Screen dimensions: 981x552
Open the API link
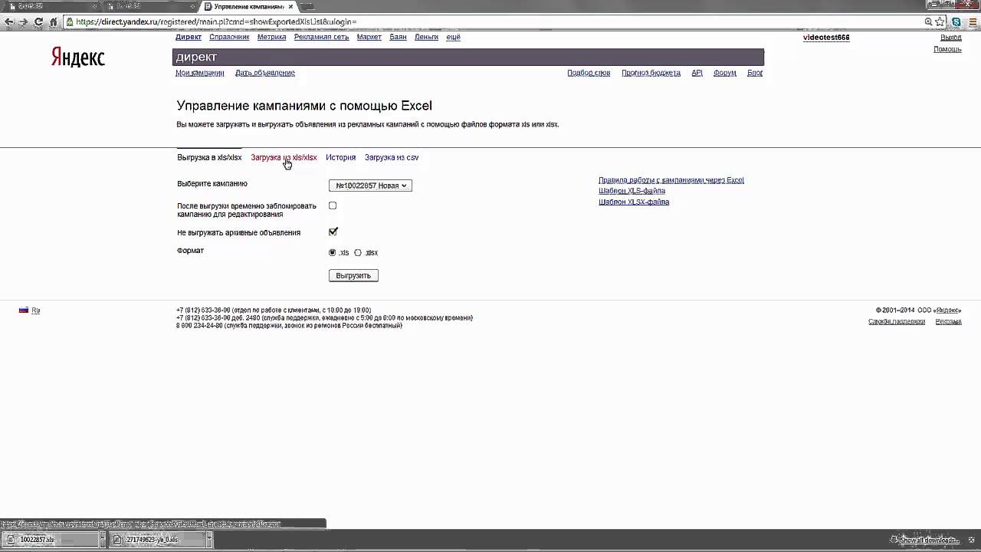tap(697, 73)
